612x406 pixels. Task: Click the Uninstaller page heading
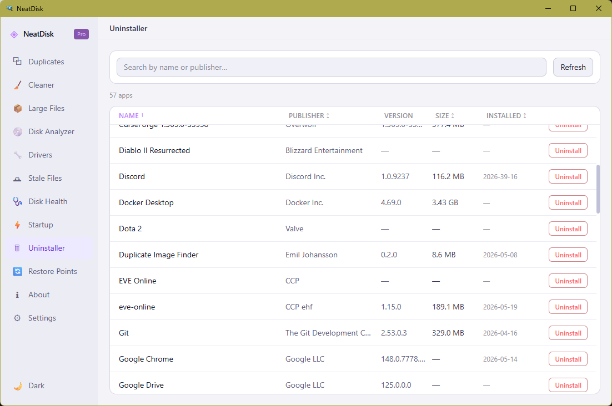click(x=128, y=28)
